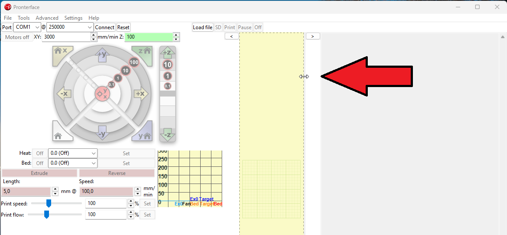This screenshot has height=235, width=507.
Task: Open the File menu
Action: tap(8, 18)
